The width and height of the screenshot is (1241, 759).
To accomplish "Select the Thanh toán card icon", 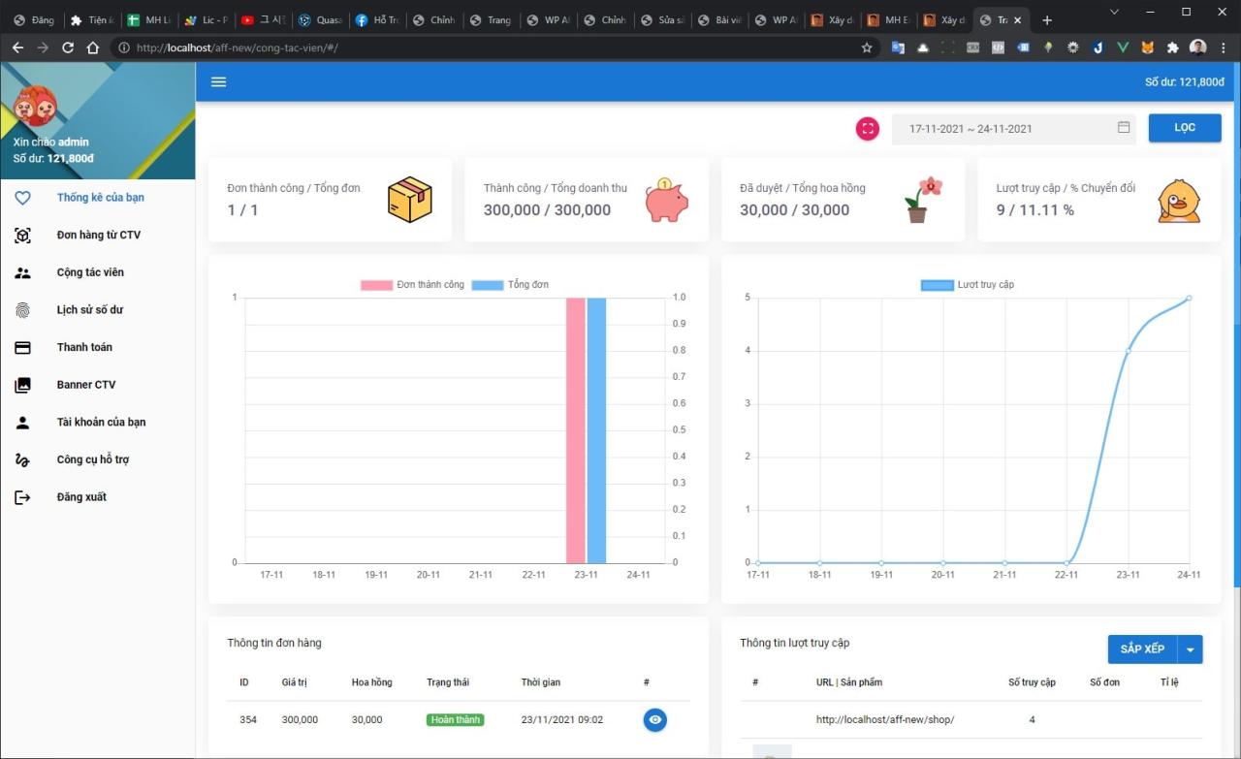I will pyautogui.click(x=22, y=347).
